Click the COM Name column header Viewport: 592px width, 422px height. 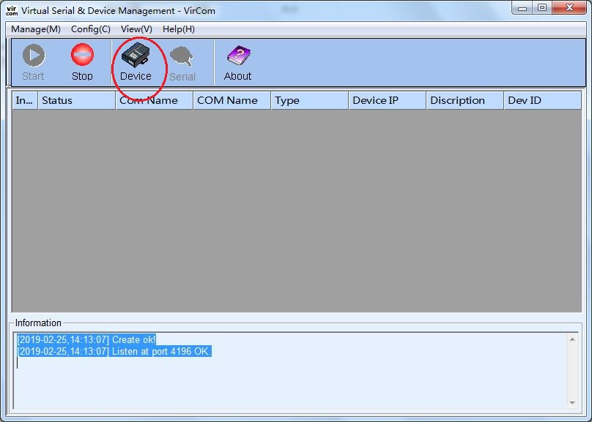pos(232,100)
